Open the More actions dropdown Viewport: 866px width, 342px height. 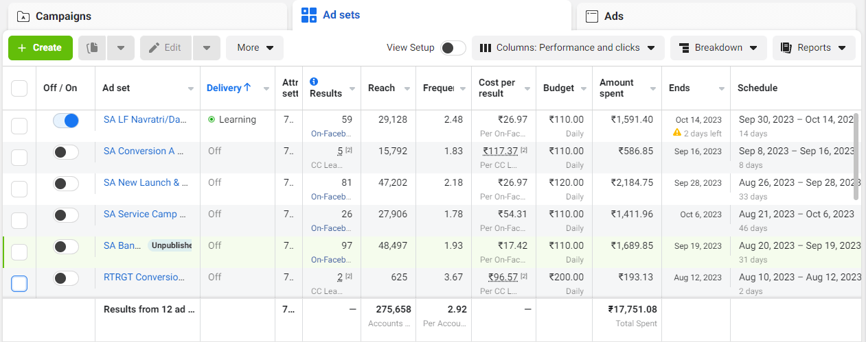255,48
